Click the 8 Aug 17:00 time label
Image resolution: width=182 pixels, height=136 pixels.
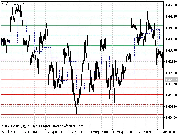click(x=99, y=132)
